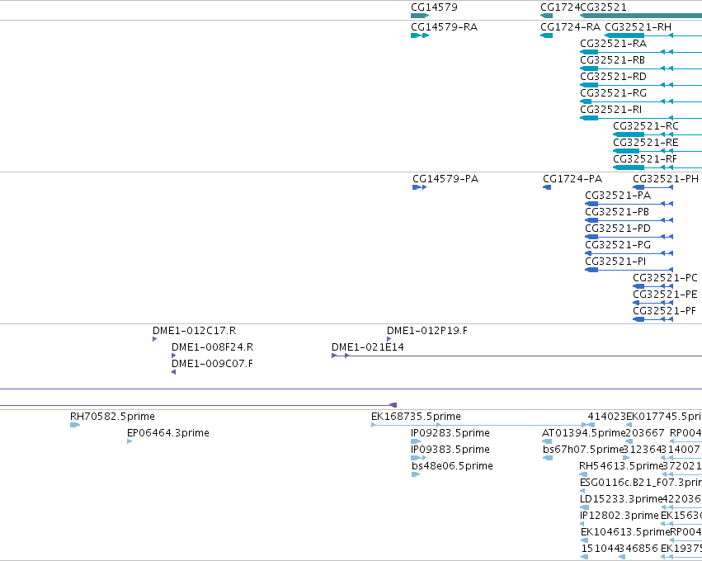Select protein CG32521-PE

[665, 295]
